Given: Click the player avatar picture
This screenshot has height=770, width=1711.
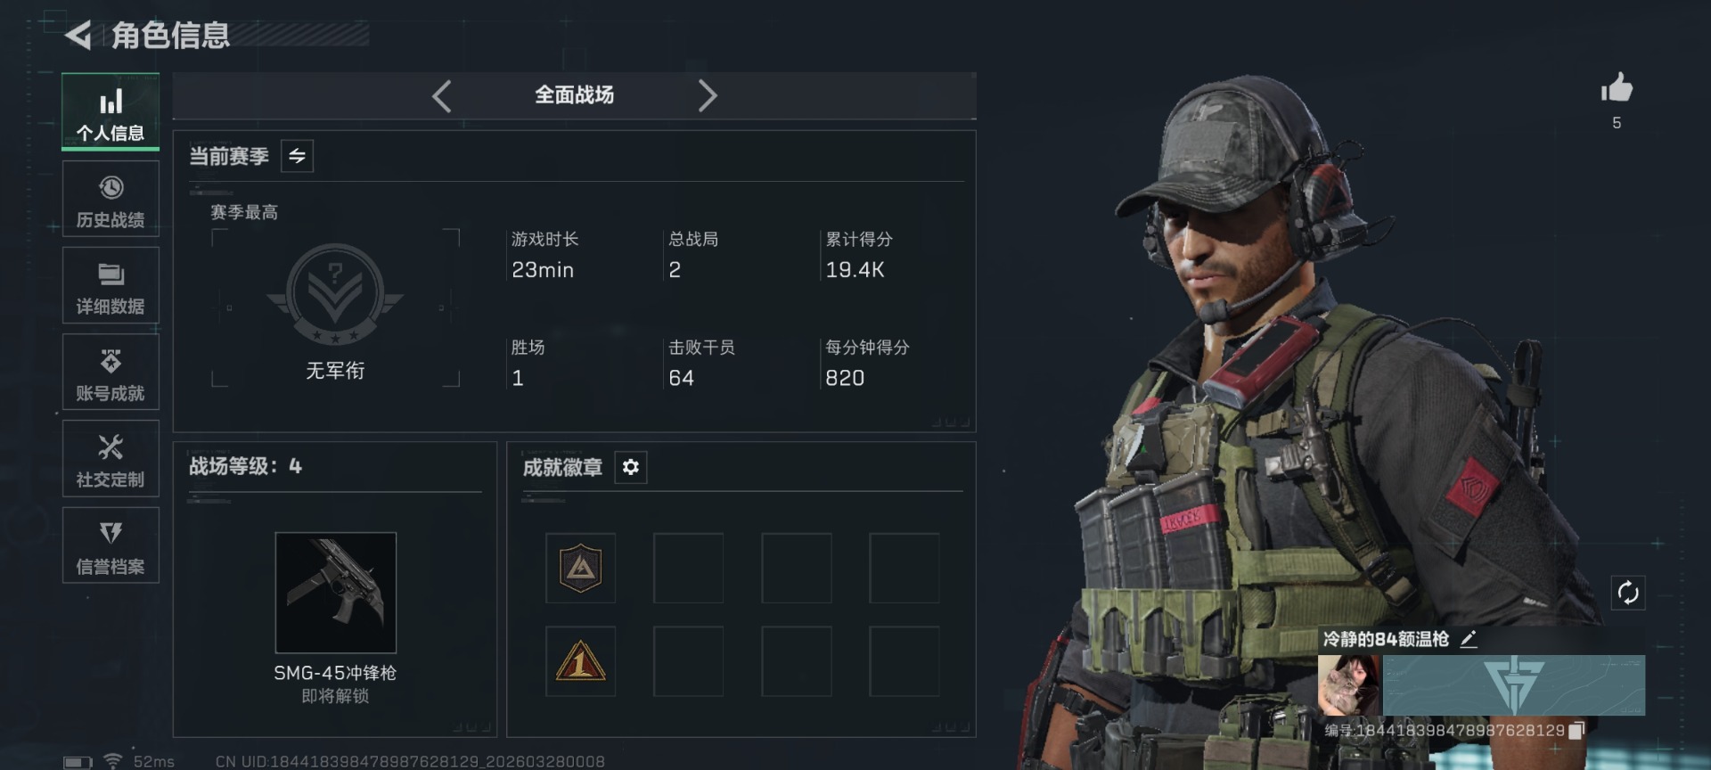Looking at the screenshot, I should click(1349, 685).
